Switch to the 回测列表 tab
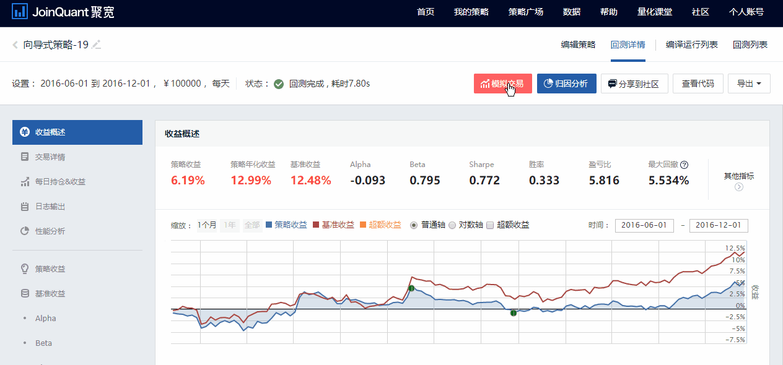 [750, 45]
